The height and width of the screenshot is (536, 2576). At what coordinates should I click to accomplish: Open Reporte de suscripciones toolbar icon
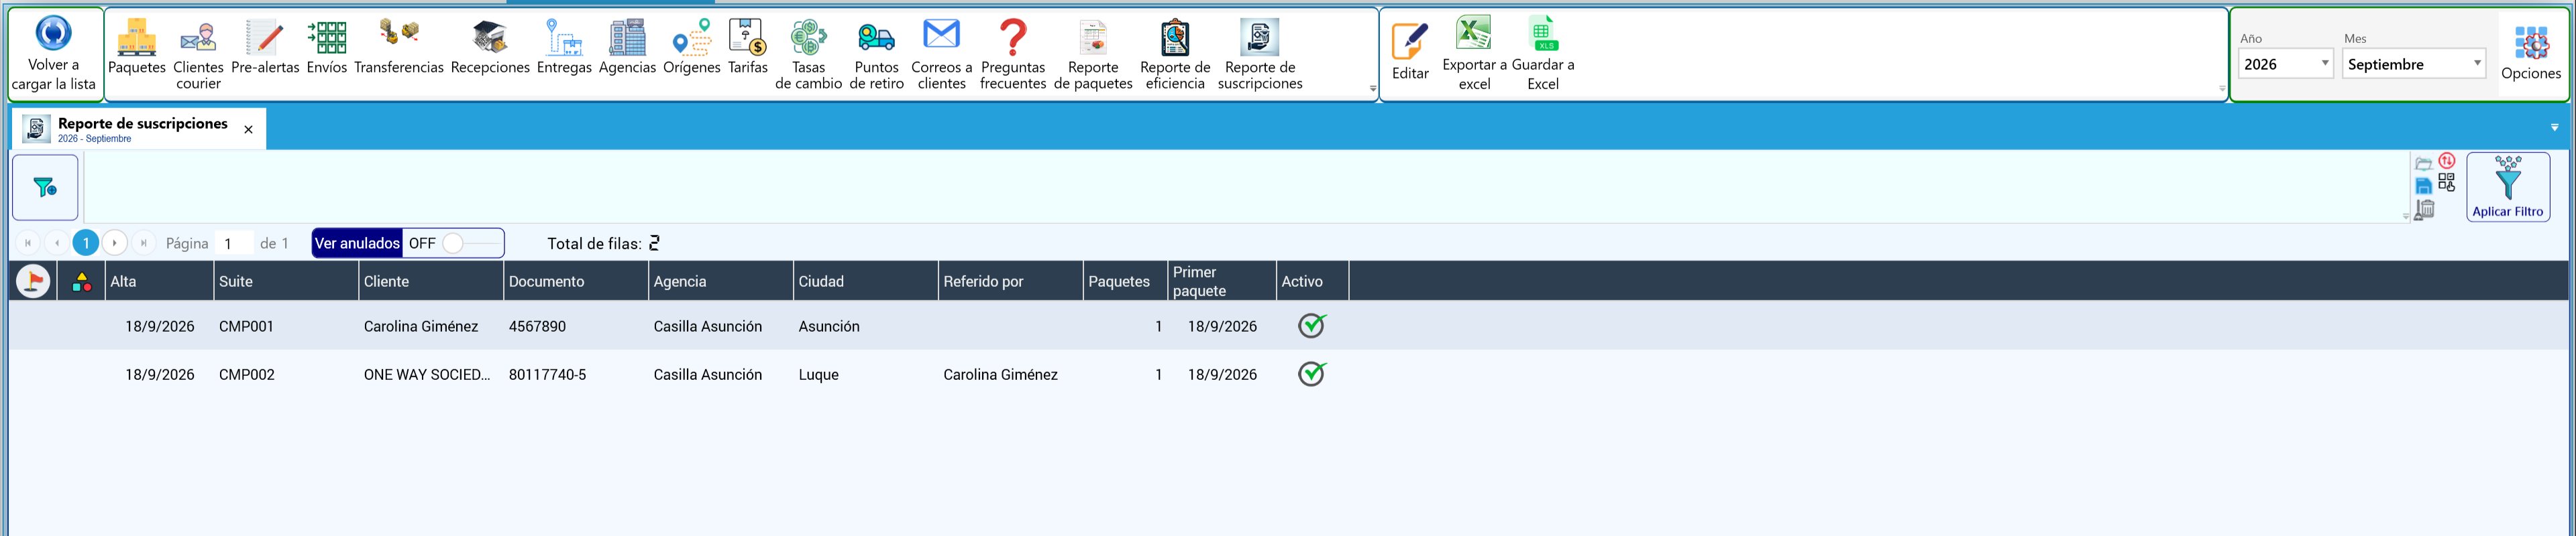pos(1260,55)
